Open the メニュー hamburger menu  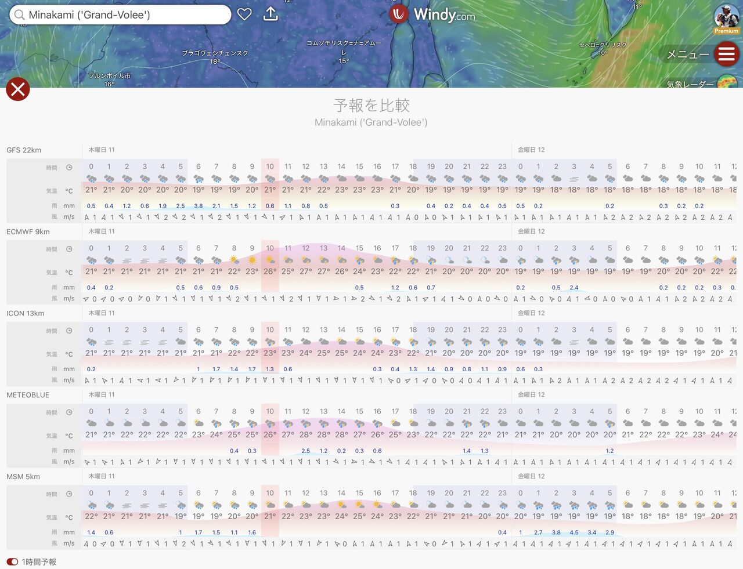tap(726, 54)
